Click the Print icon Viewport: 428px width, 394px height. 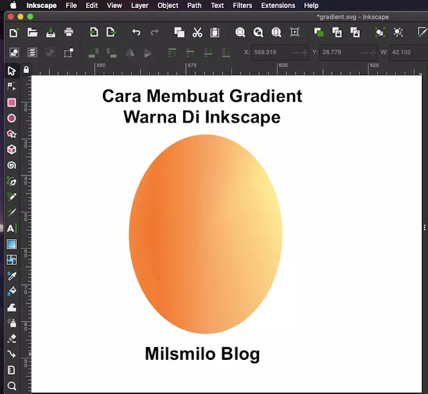click(x=68, y=33)
